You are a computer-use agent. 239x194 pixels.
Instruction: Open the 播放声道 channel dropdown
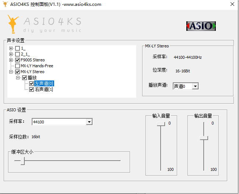pyautogui.click(x=195, y=86)
